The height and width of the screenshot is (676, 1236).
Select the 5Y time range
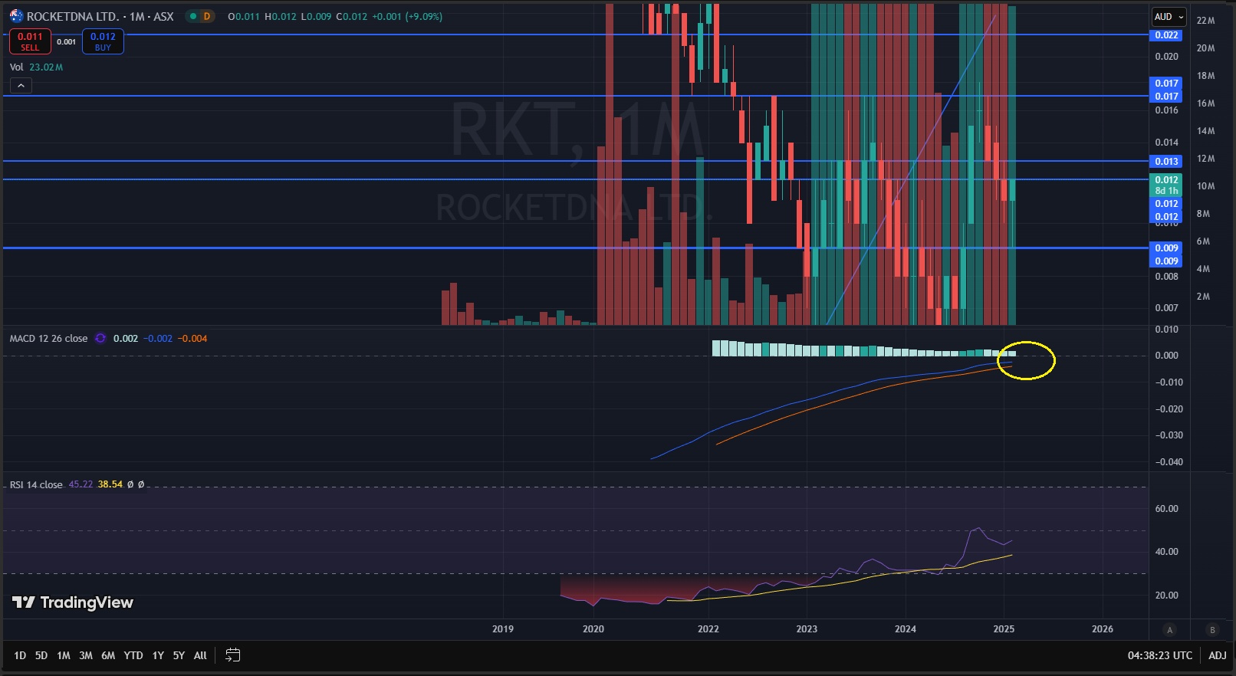point(179,655)
